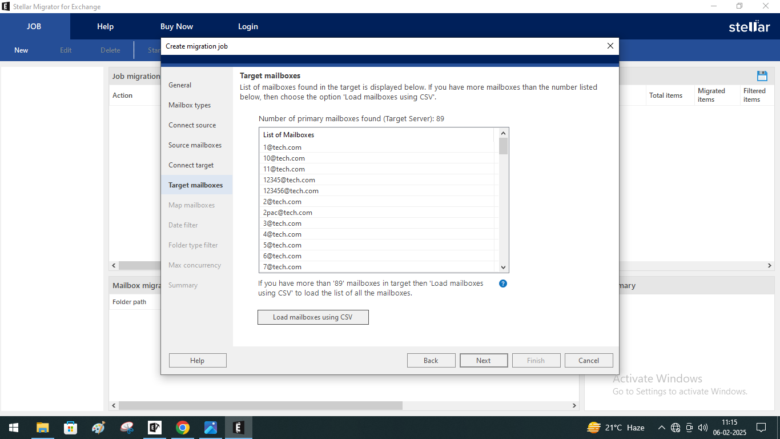Open the JOB menu tab
780x439 pixels.
point(34,26)
